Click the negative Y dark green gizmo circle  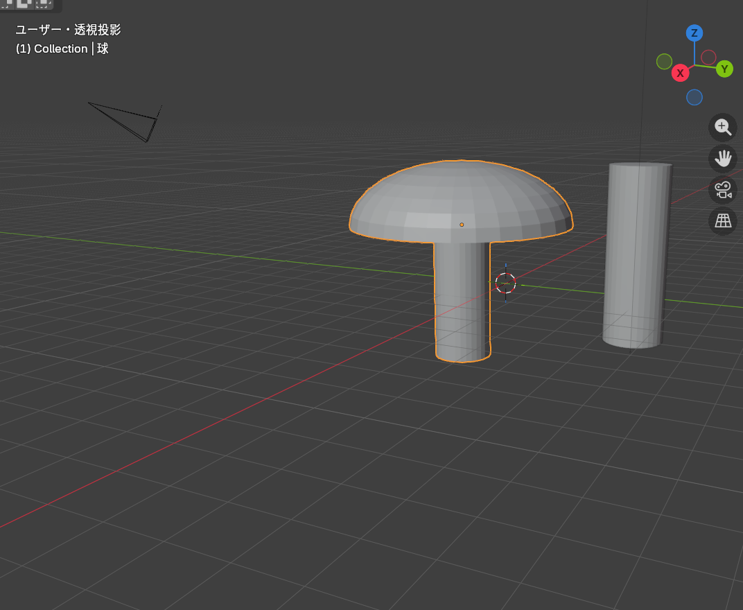(665, 61)
